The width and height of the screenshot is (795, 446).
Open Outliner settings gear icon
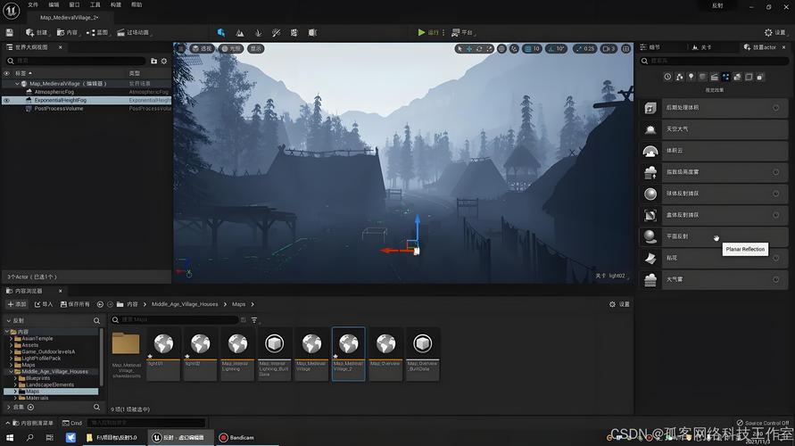pyautogui.click(x=164, y=61)
